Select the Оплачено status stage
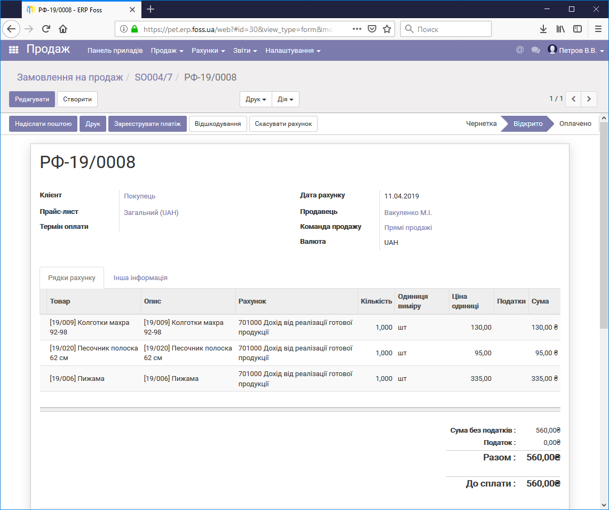609x510 pixels. [x=575, y=123]
